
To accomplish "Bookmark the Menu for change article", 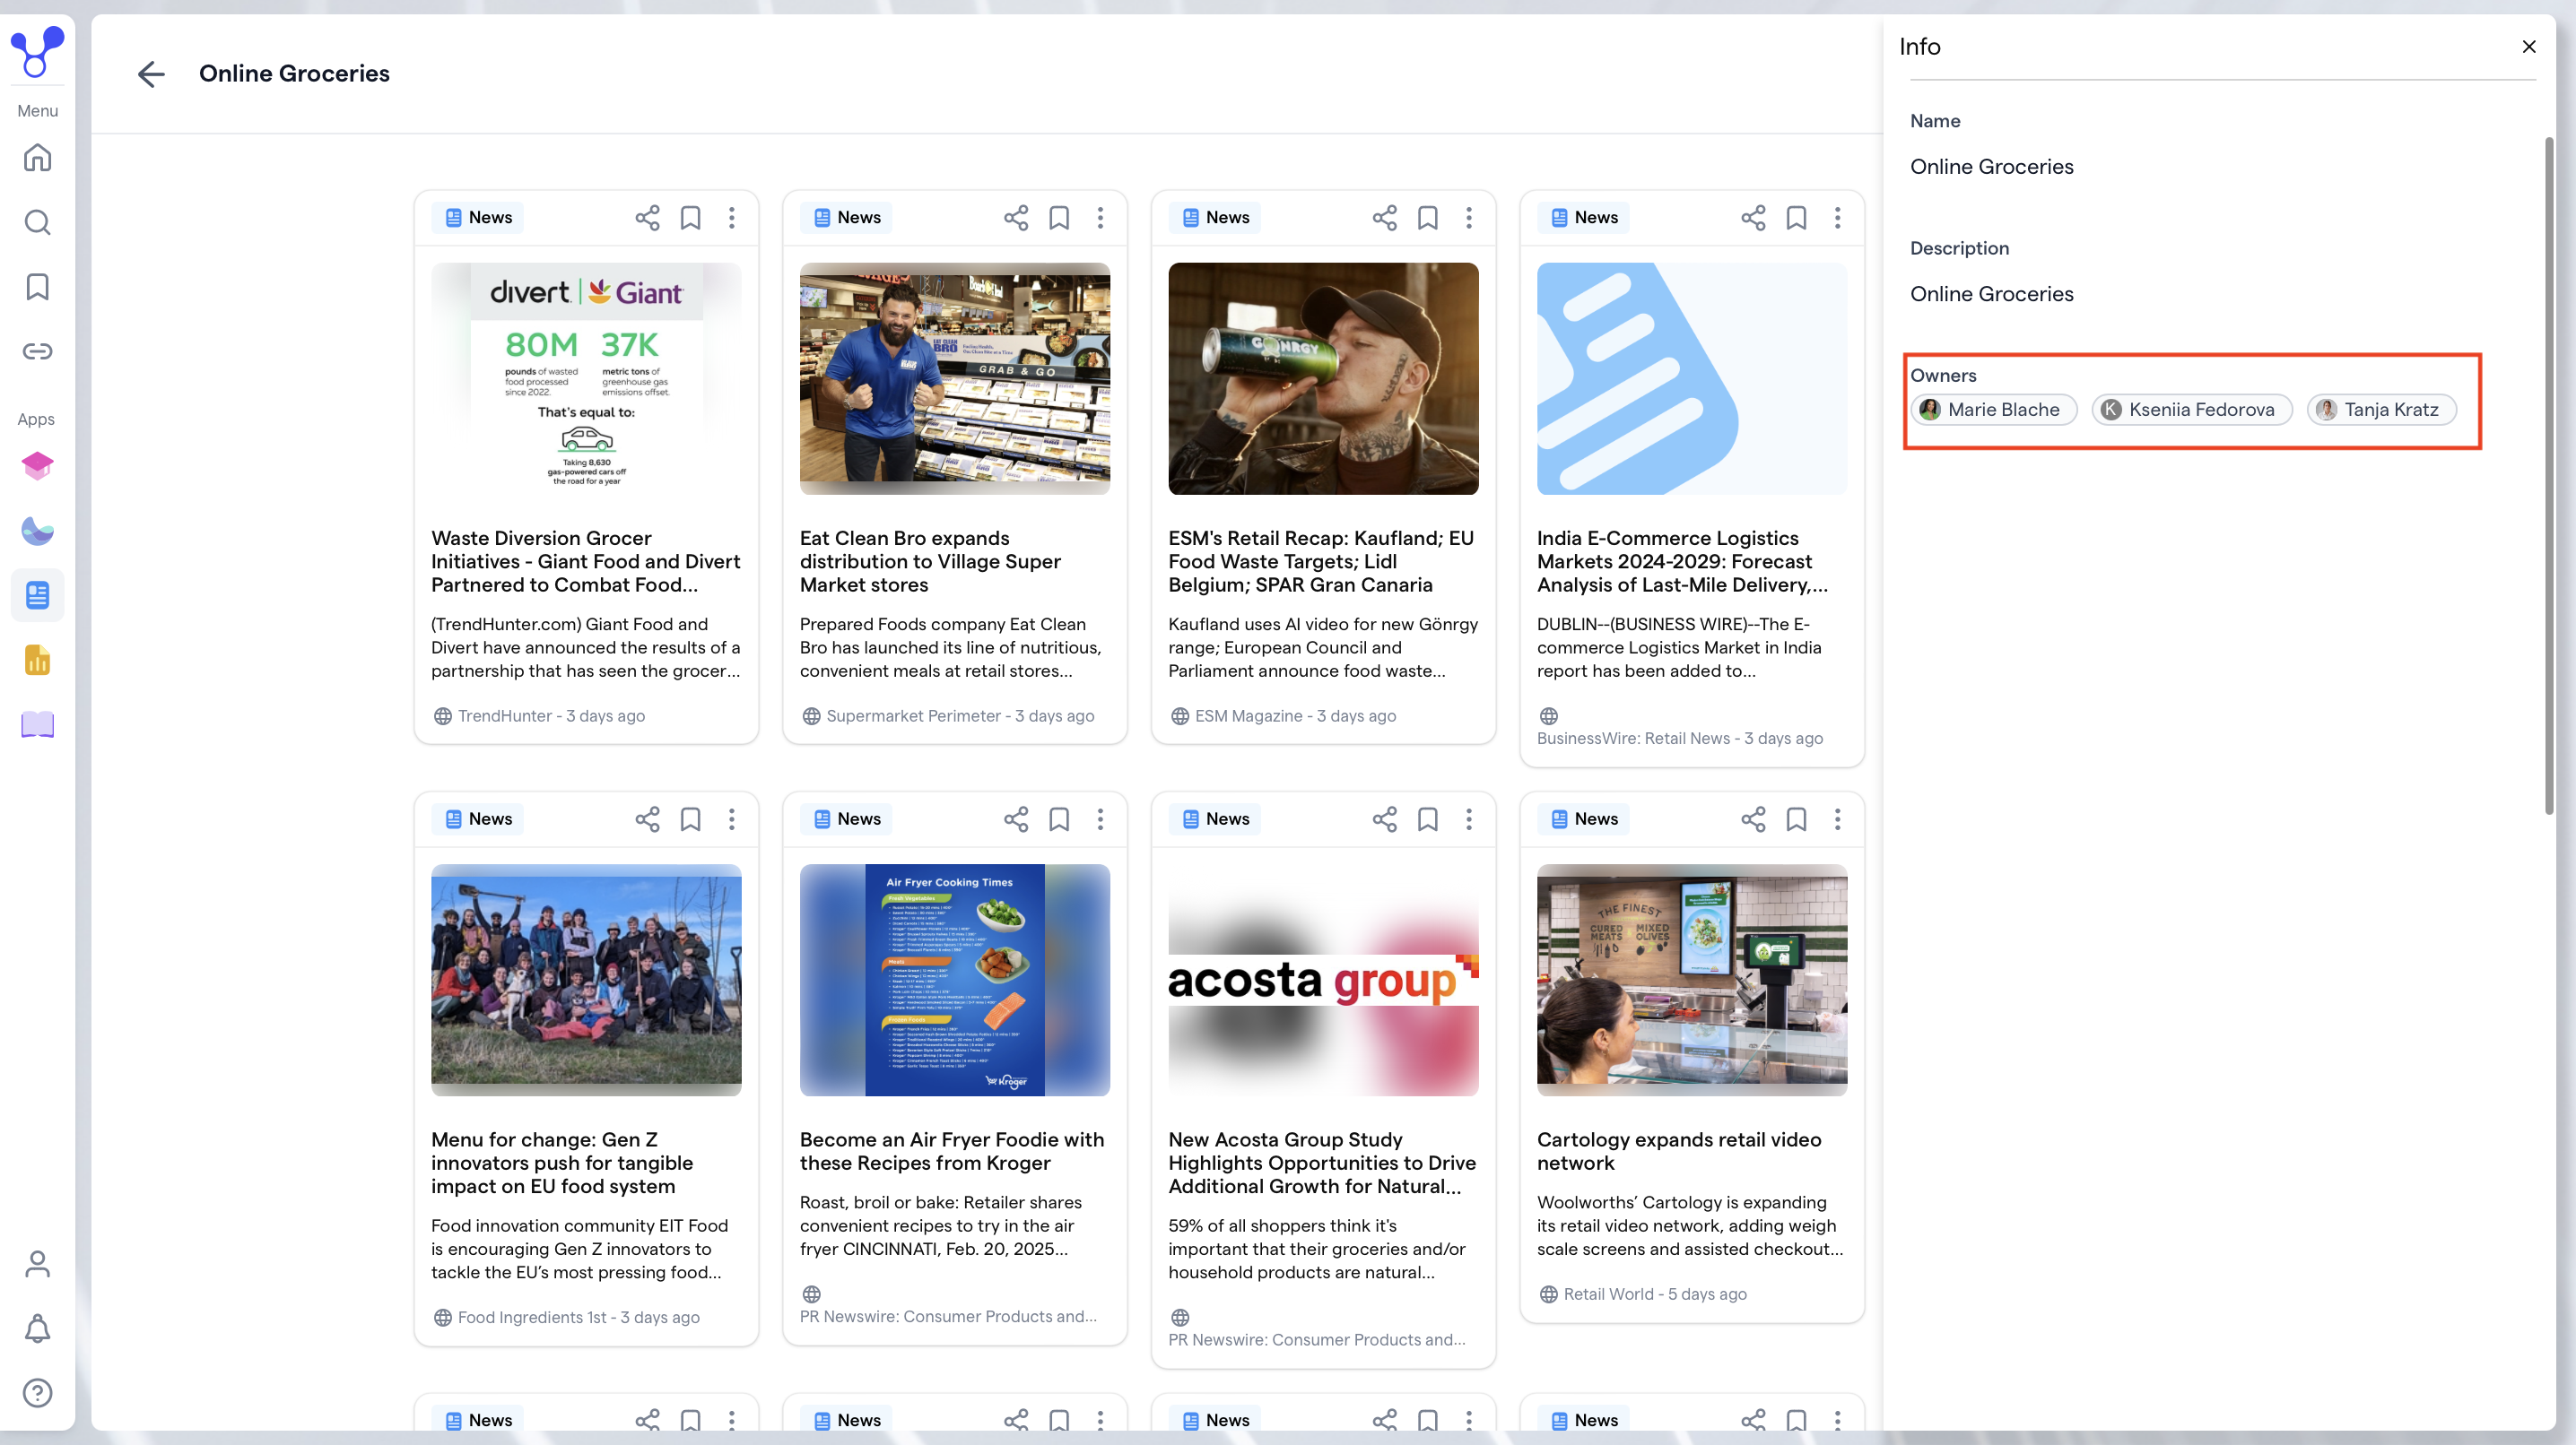I will [690, 819].
